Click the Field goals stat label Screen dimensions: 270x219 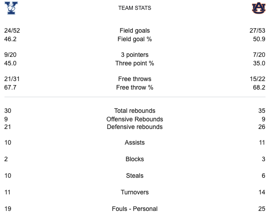(135, 31)
